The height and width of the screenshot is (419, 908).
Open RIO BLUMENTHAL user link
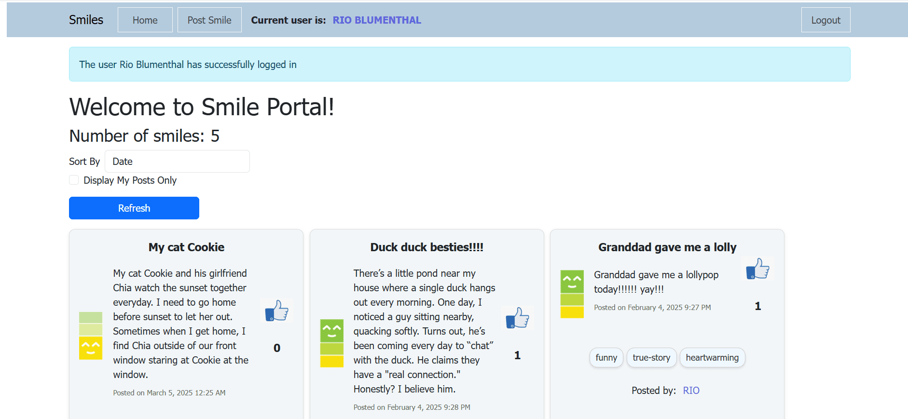coord(377,20)
